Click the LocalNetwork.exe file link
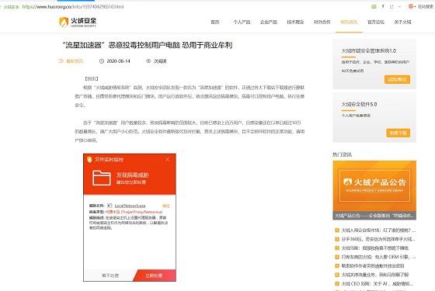This screenshot has width=435, height=291. click(130, 206)
